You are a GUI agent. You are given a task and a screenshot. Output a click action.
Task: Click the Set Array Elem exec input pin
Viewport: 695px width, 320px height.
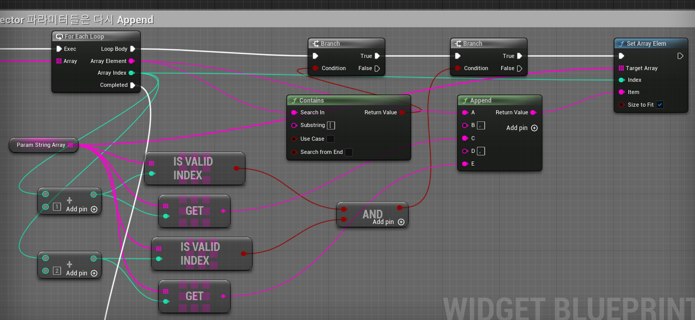coord(621,56)
